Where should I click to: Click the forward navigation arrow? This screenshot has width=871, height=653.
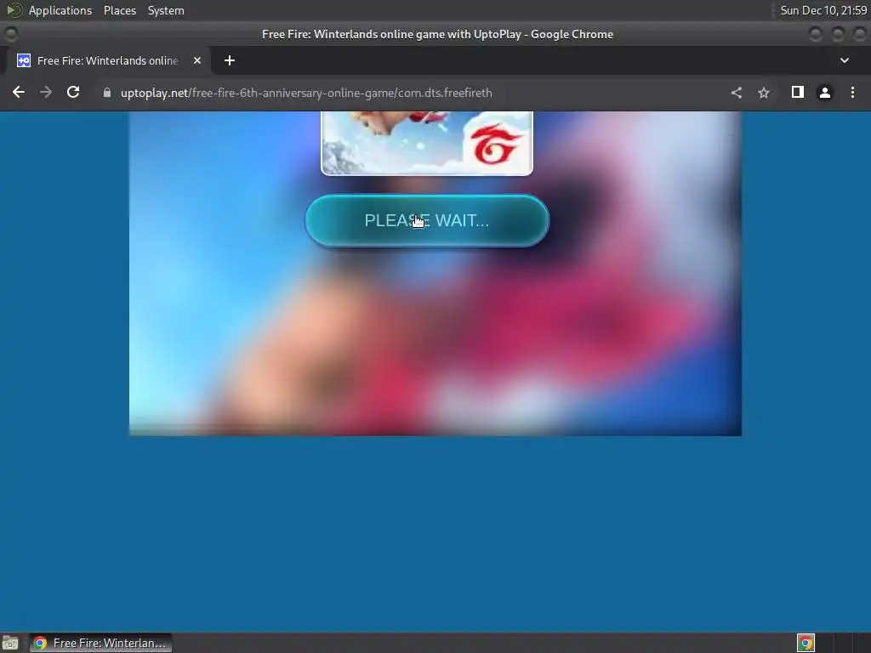pos(46,92)
